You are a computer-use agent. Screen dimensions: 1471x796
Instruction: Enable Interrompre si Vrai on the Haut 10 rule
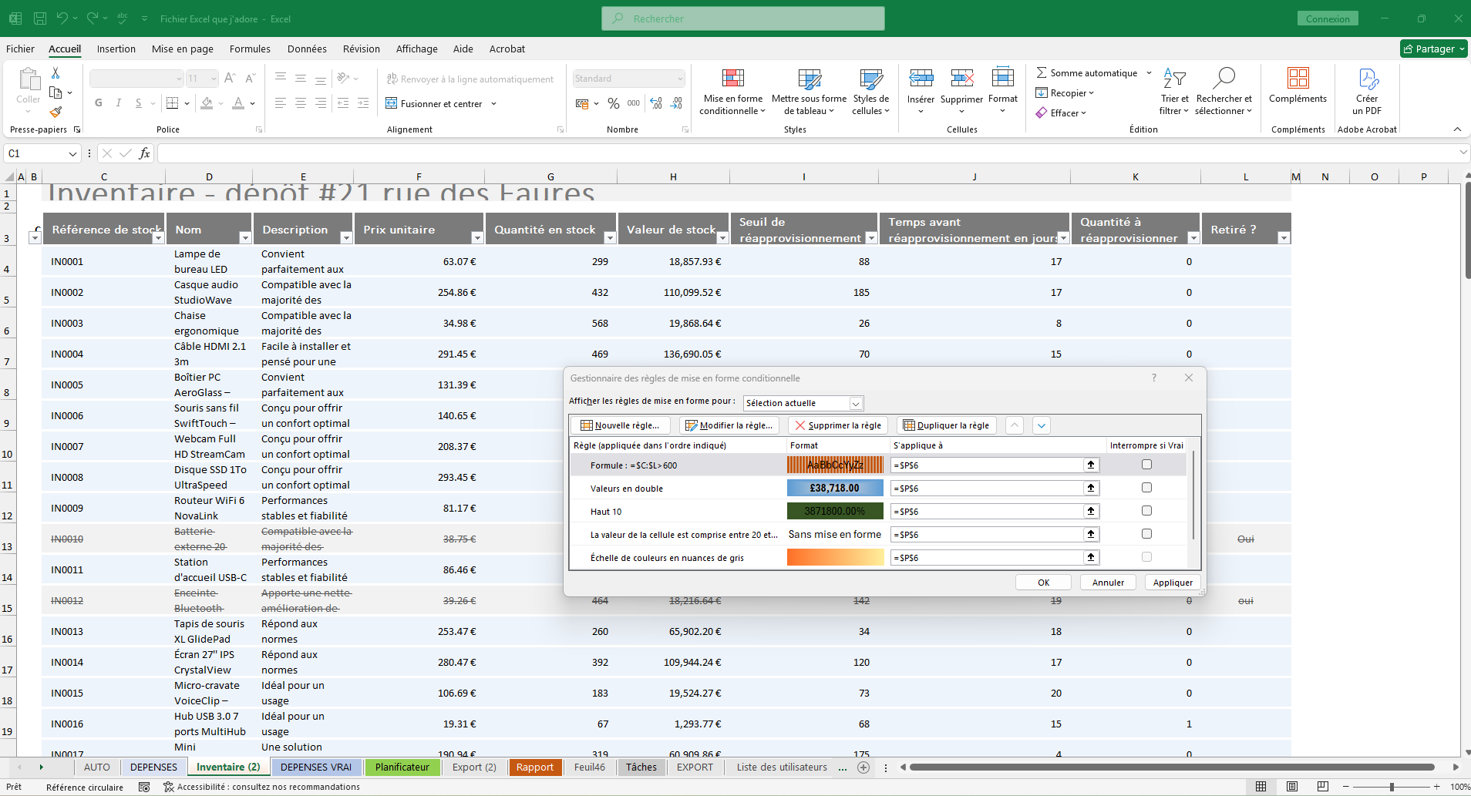[1146, 510]
